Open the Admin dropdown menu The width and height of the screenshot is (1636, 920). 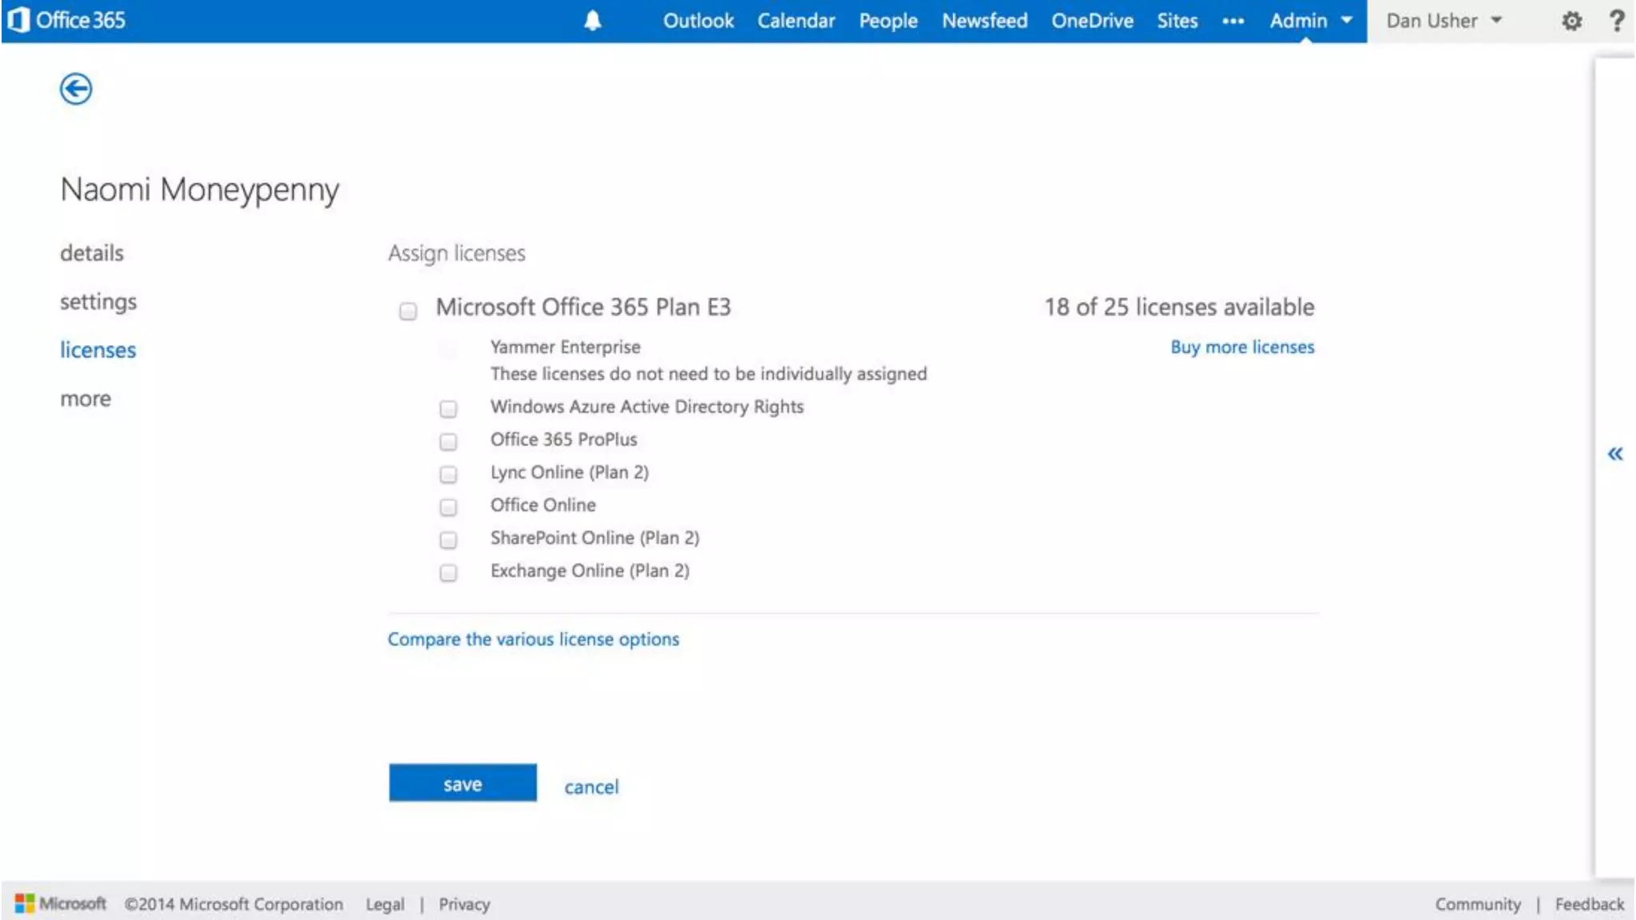(1310, 21)
